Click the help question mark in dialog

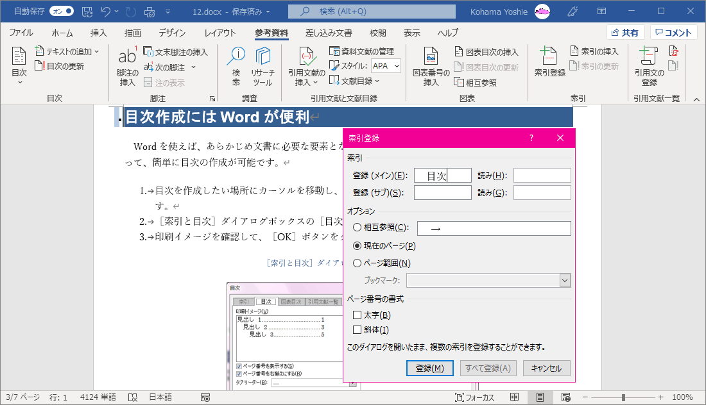tap(531, 138)
